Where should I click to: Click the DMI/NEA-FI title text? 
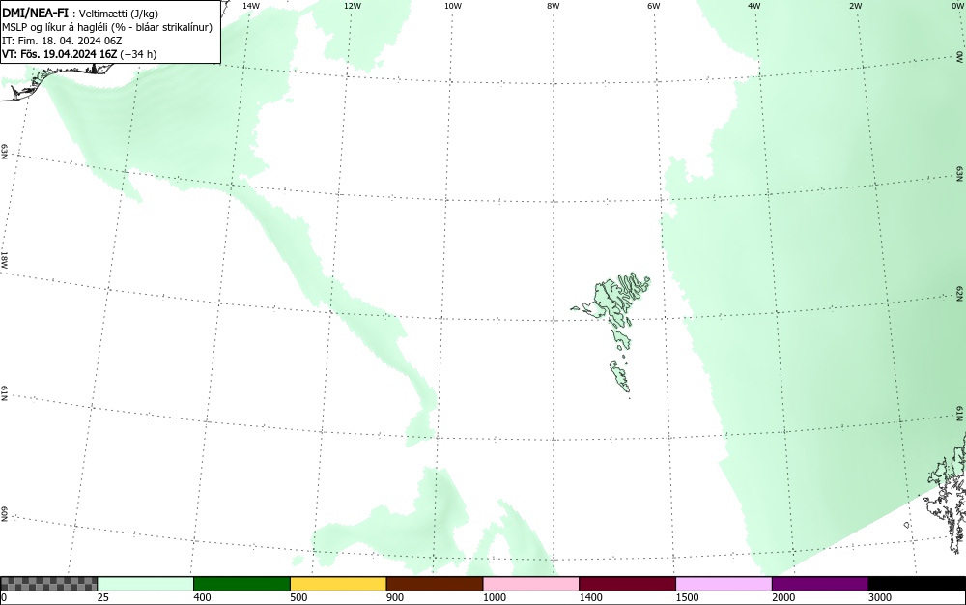point(35,13)
